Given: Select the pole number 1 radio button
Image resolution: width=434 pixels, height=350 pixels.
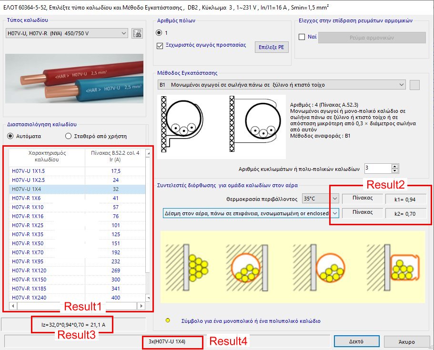Looking at the screenshot, I should [x=159, y=33].
